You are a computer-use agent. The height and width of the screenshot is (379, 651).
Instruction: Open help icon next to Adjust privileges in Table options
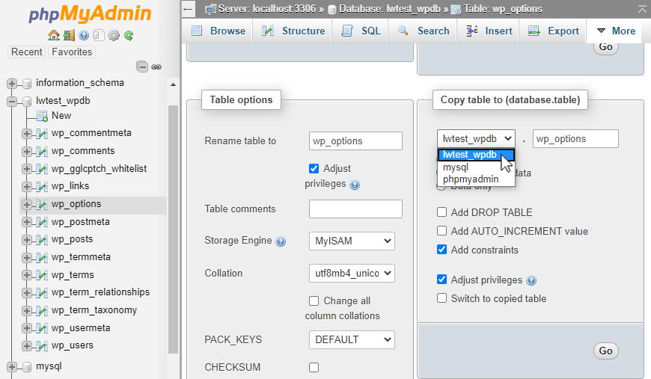click(x=355, y=185)
